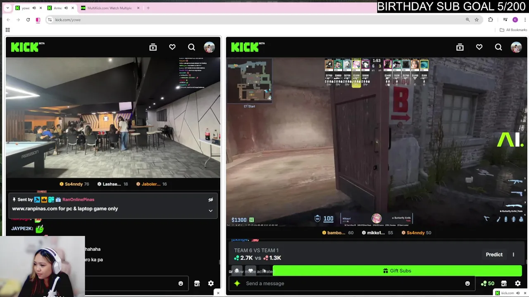The width and height of the screenshot is (529, 297).
Task: Open a new browser tab
Action: tap(148, 8)
